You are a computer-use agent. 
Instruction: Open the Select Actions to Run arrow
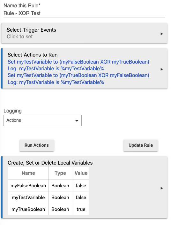pyautogui.click(x=162, y=69)
